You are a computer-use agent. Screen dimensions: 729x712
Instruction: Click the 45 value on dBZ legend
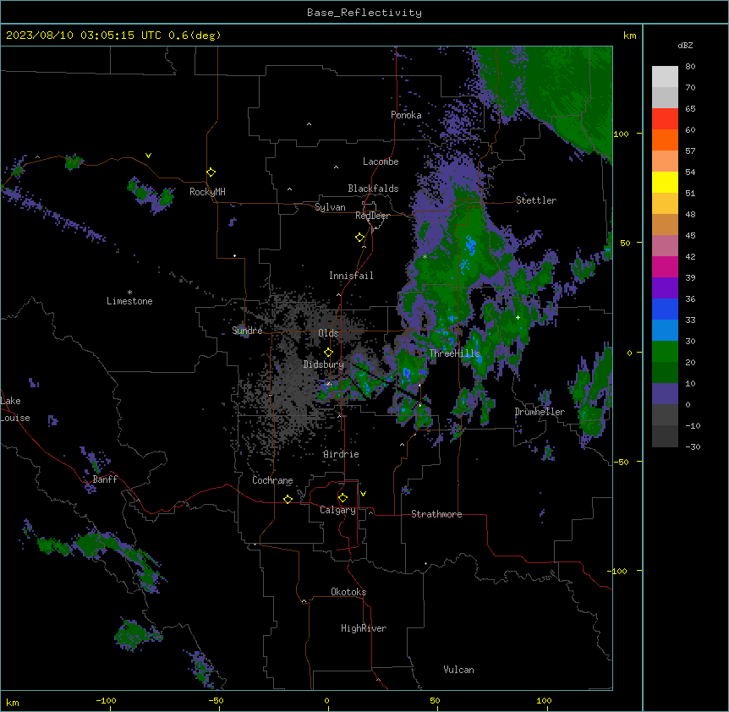pyautogui.click(x=690, y=236)
